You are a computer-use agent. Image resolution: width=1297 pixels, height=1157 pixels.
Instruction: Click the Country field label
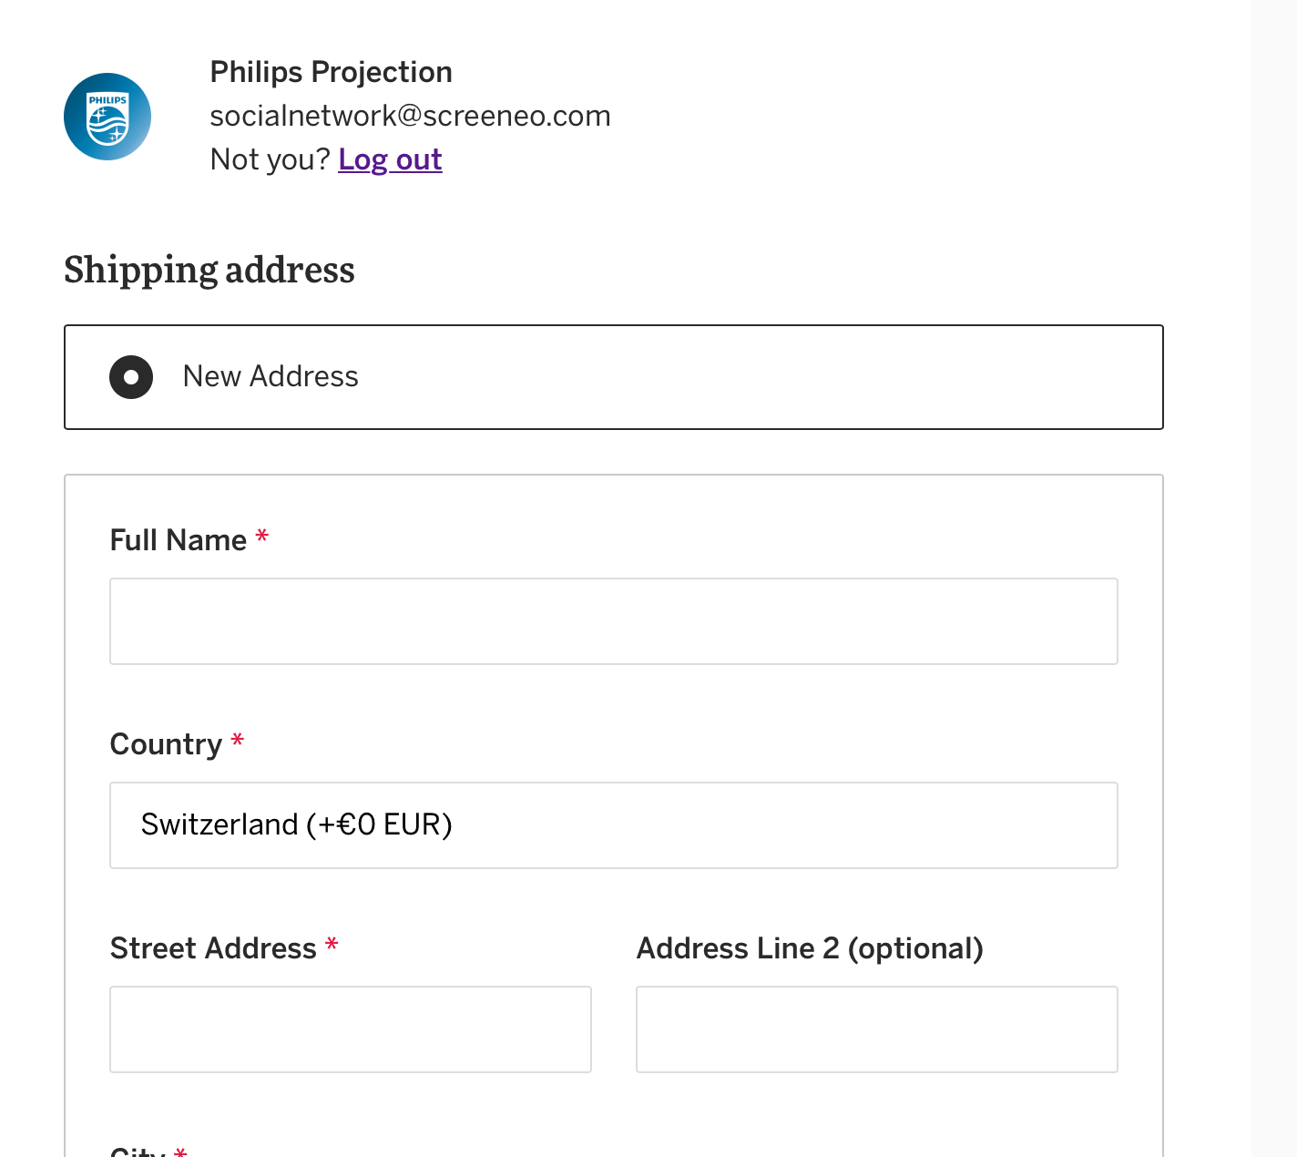click(166, 744)
